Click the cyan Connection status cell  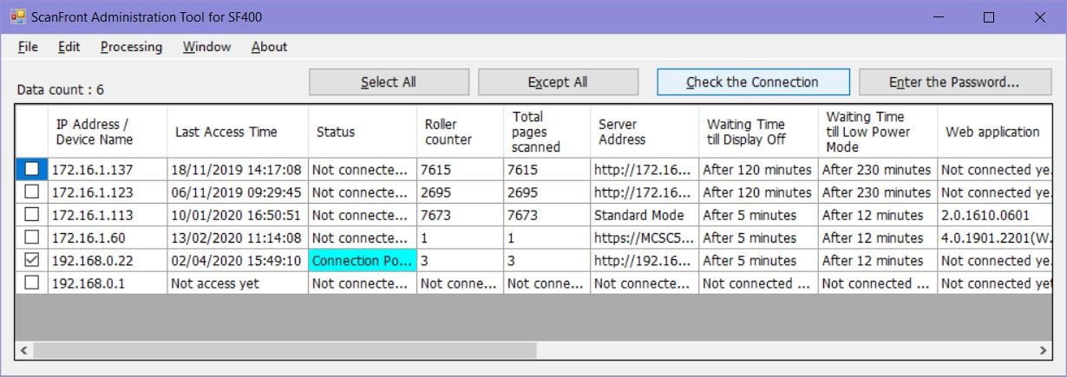tap(362, 260)
